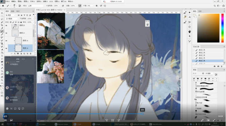The image size is (226, 126).
Task: Open the brush blending mode dropdown in options bar
Action: [36, 6]
